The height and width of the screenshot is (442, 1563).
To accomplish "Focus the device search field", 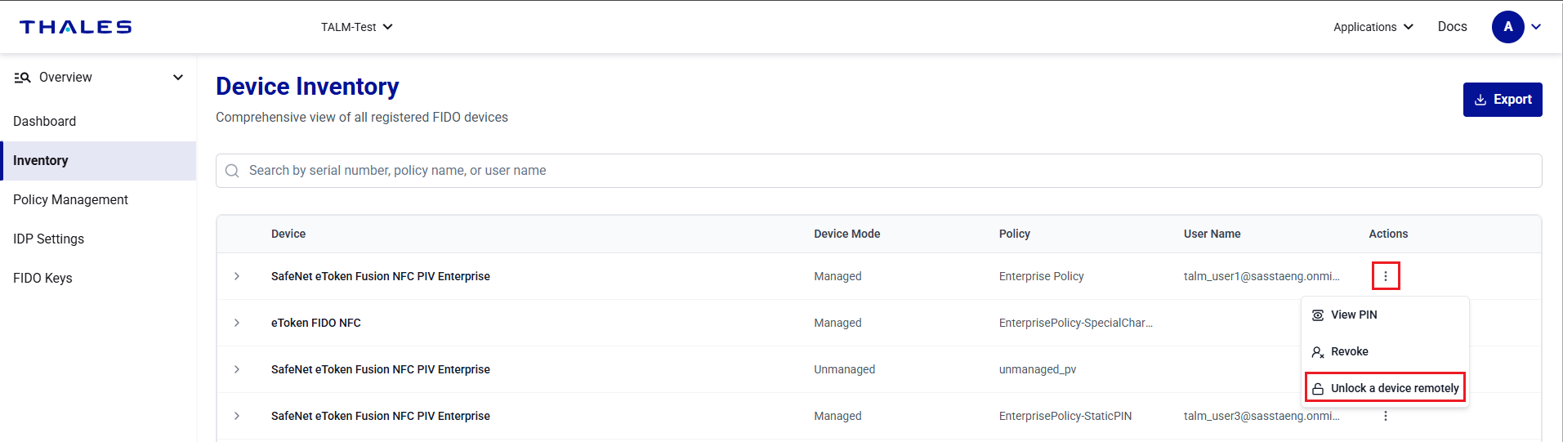I will [878, 171].
